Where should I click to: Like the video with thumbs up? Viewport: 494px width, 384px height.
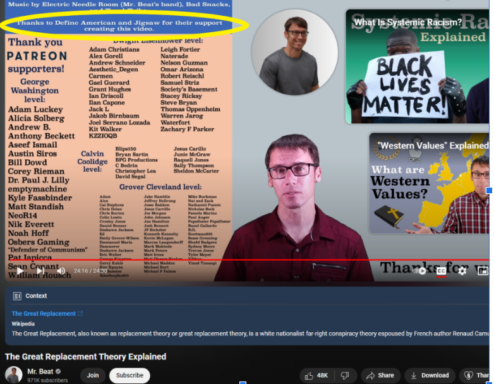(316, 375)
